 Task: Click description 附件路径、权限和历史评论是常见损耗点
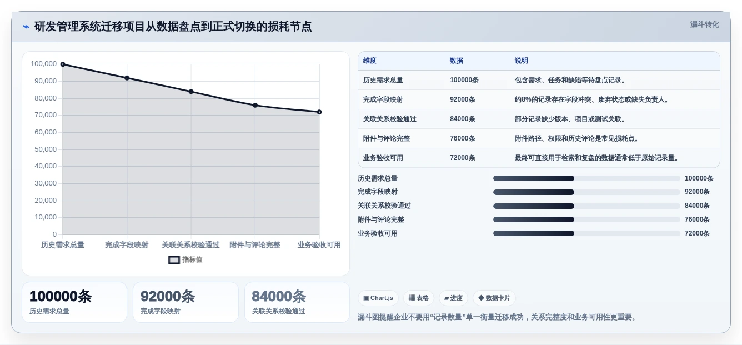(x=577, y=138)
